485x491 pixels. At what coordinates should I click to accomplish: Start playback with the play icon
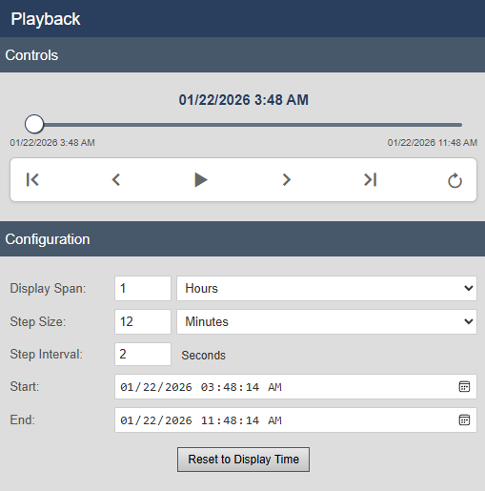pyautogui.click(x=201, y=179)
